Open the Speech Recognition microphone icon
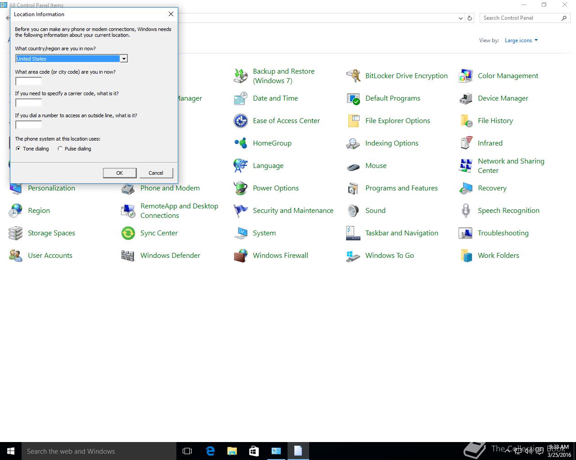Screen dimensions: 576x460 click(x=466, y=211)
